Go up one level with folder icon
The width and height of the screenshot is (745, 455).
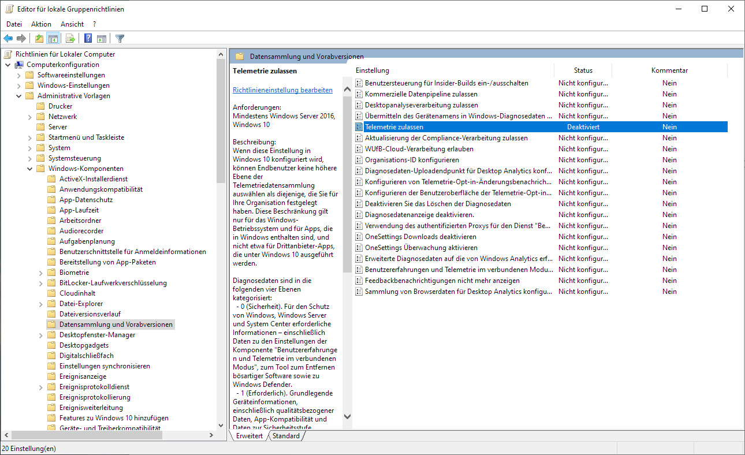coord(39,39)
